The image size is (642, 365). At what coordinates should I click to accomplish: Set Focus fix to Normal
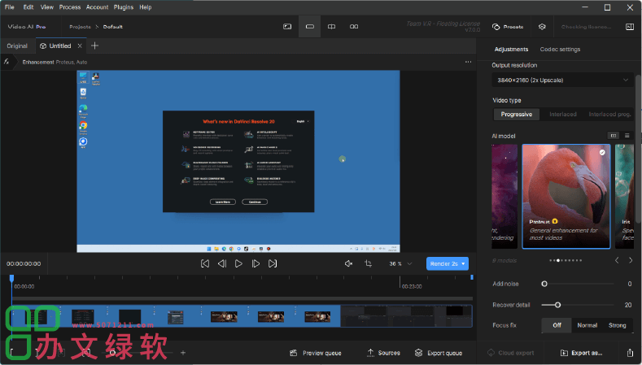pos(587,325)
